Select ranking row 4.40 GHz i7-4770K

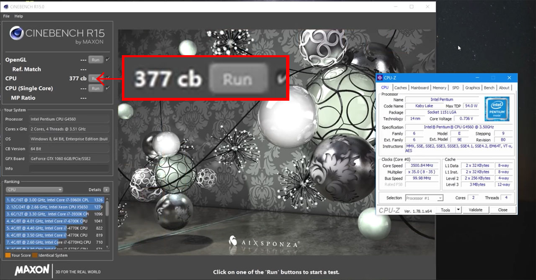[54, 228]
